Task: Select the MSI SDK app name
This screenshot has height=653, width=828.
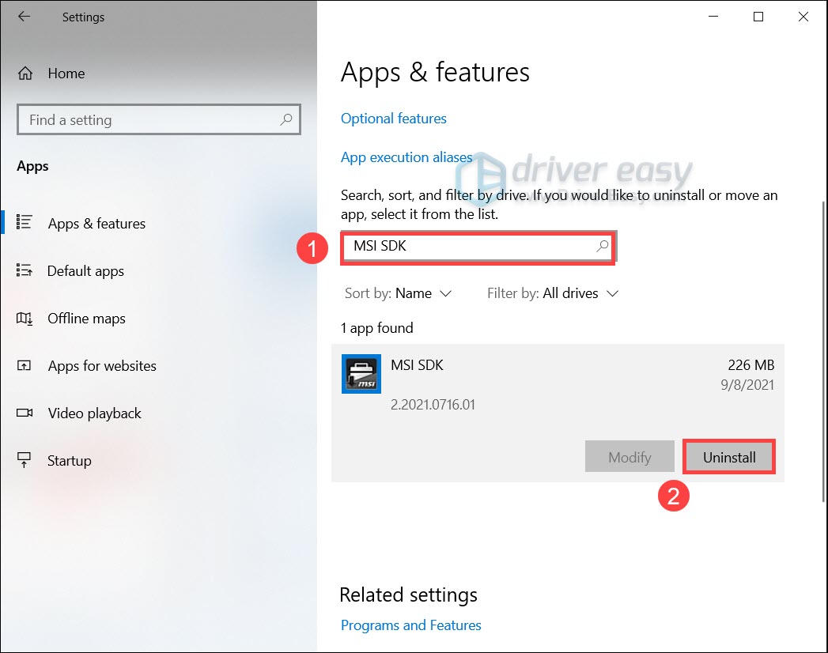Action: tap(418, 364)
